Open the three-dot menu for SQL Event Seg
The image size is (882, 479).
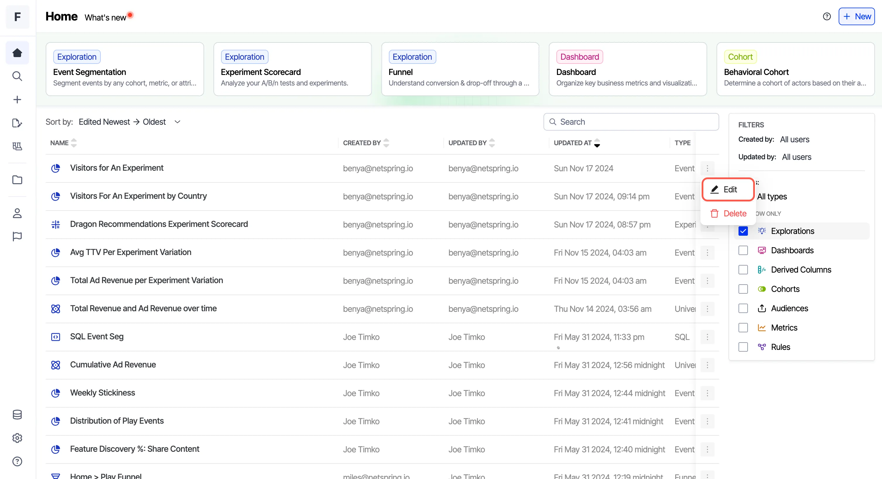click(707, 337)
